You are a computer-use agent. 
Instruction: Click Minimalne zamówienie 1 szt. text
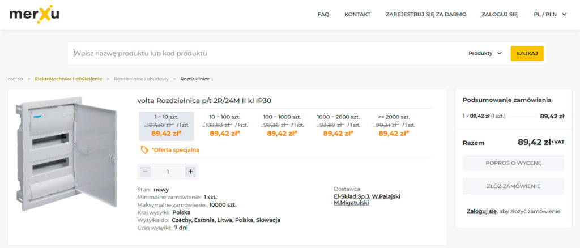click(177, 197)
